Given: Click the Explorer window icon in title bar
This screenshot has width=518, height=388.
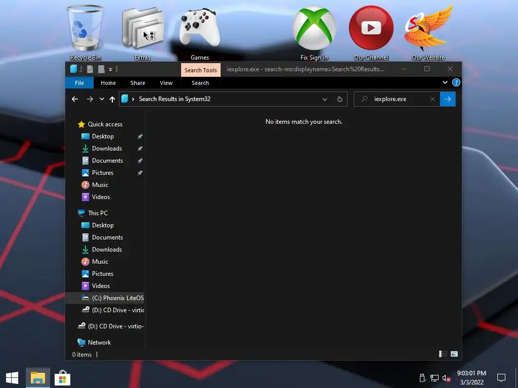Looking at the screenshot, I should click(x=74, y=69).
